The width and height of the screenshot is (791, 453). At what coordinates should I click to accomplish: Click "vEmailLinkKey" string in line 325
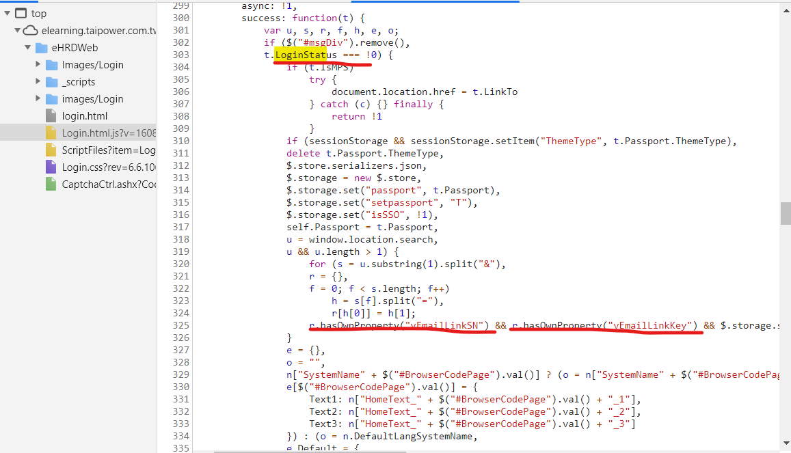(649, 325)
